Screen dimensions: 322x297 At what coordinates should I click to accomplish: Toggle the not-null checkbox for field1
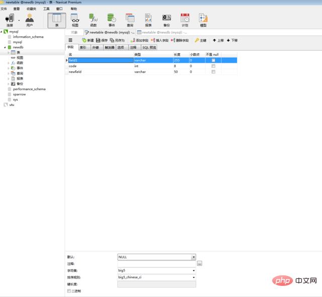[x=213, y=60]
